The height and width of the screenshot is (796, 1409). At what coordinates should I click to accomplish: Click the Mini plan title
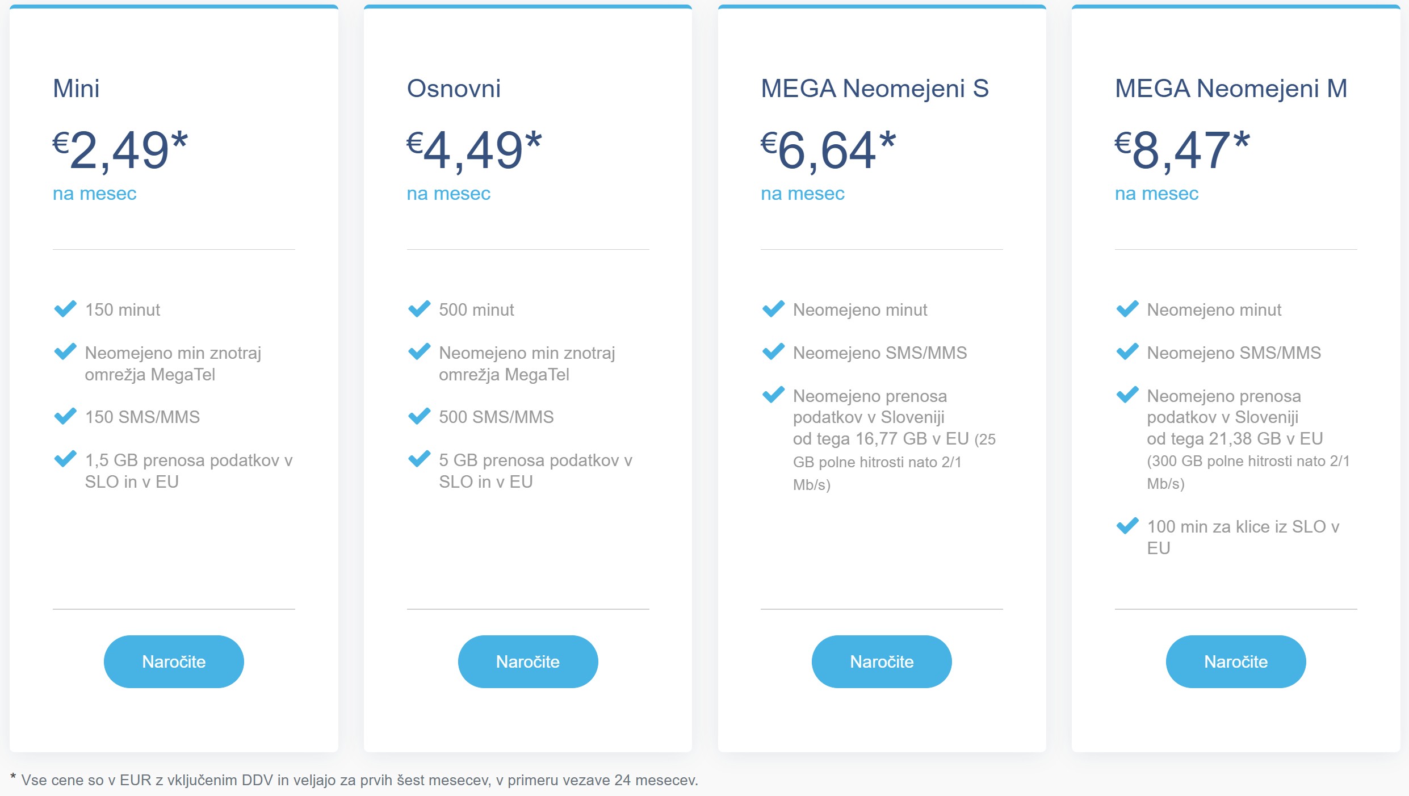pyautogui.click(x=76, y=89)
